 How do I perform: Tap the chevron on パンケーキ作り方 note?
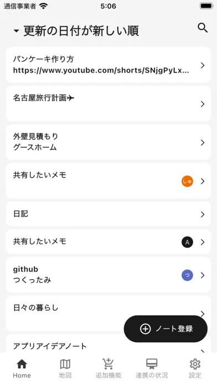(x=203, y=65)
